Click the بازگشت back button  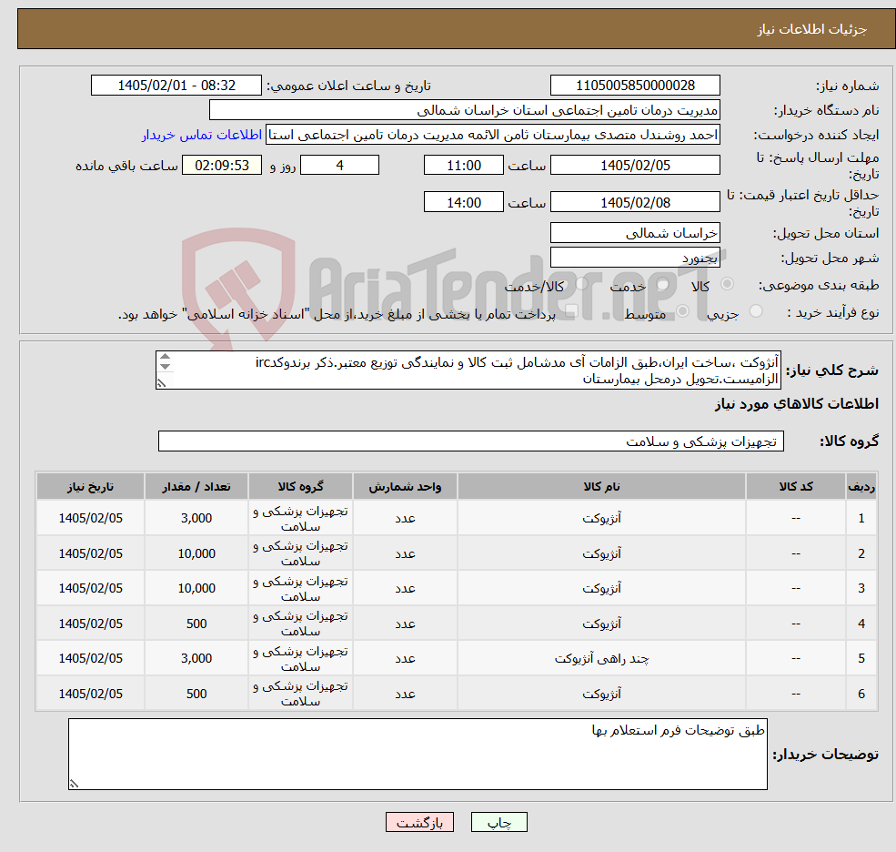(419, 822)
